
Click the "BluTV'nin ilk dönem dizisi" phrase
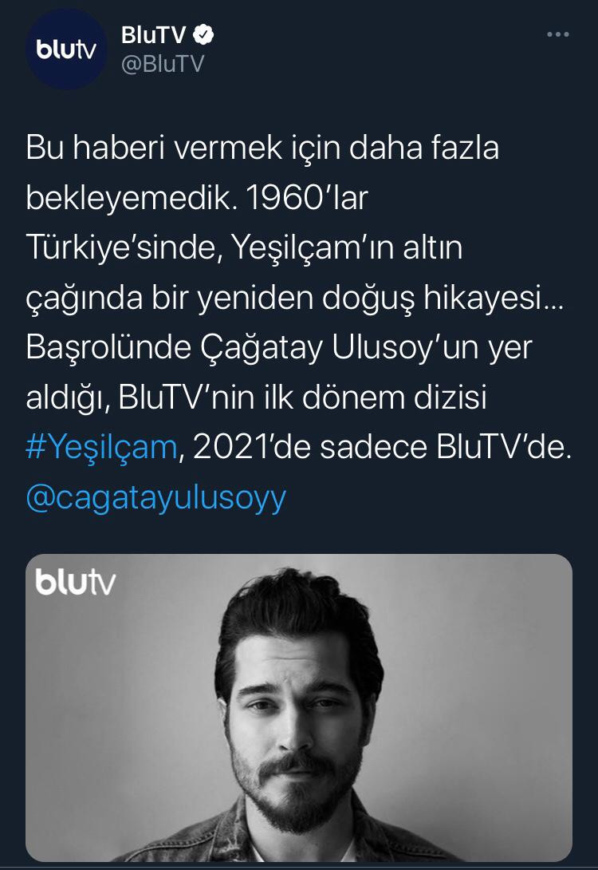303,397
